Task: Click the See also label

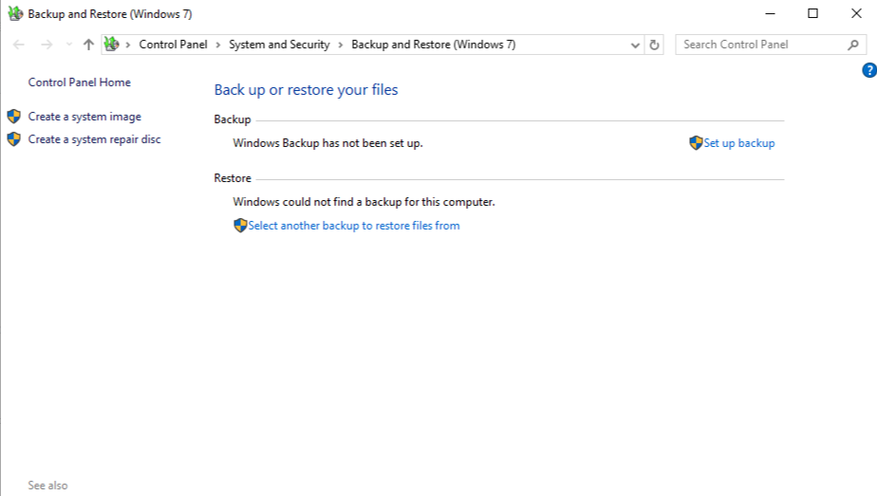Action: click(48, 486)
